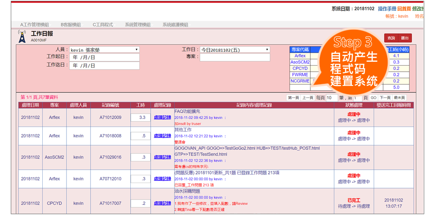
Task: Click the 工作迄日 end date field
Action: point(104,66)
